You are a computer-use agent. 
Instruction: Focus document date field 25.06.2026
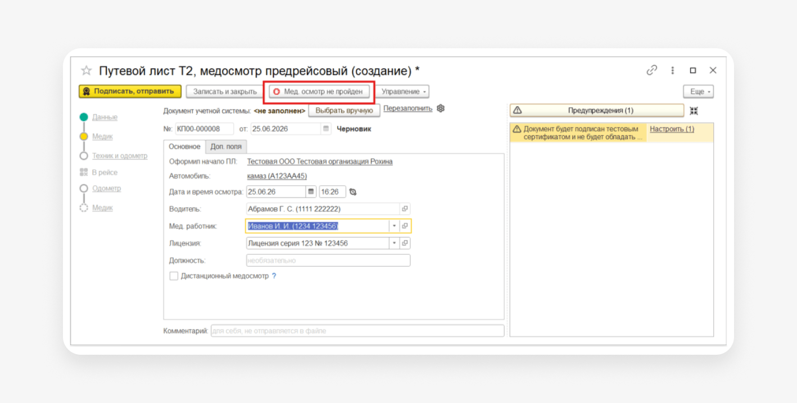tap(286, 129)
